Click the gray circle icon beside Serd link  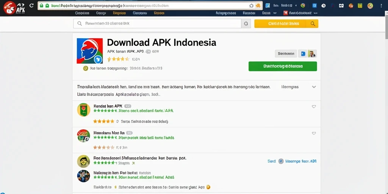tap(281, 161)
